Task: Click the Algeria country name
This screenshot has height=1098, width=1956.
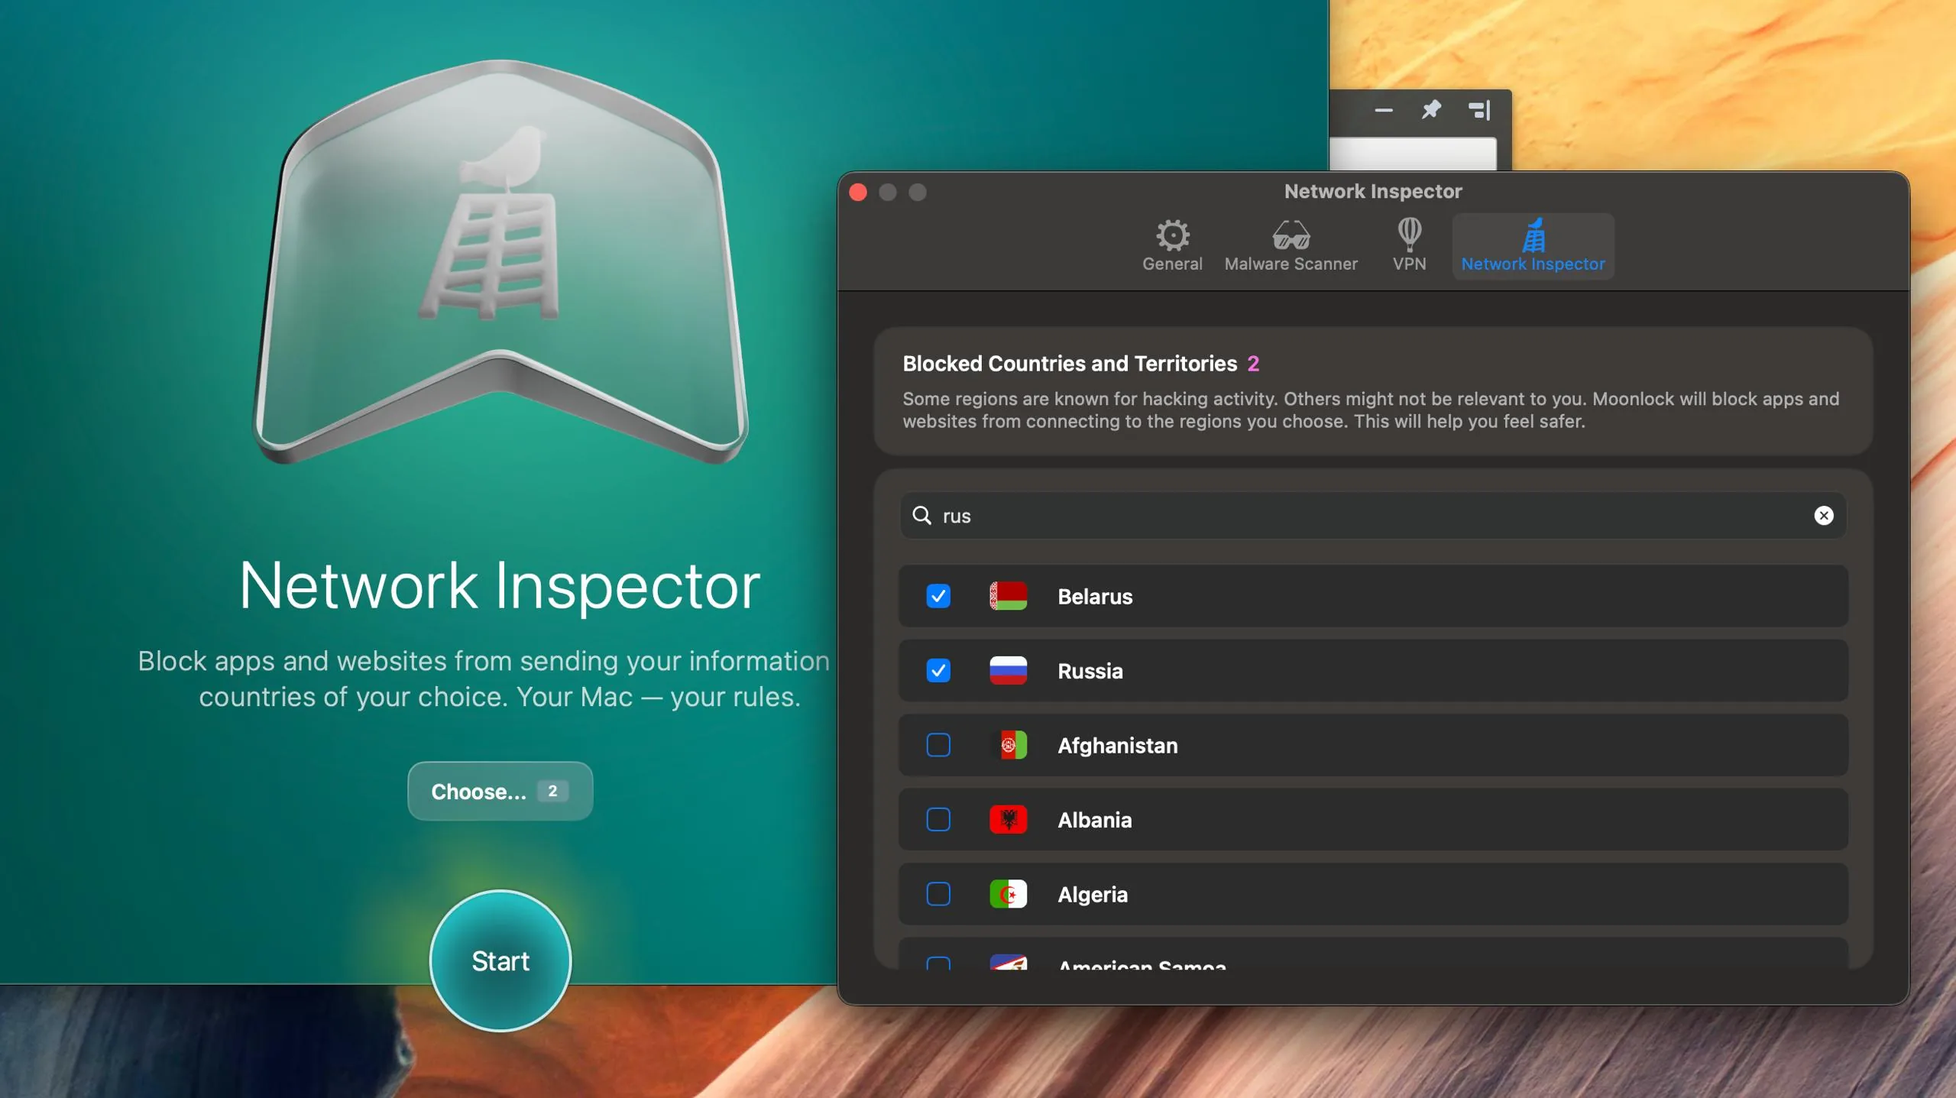Action: click(1093, 895)
